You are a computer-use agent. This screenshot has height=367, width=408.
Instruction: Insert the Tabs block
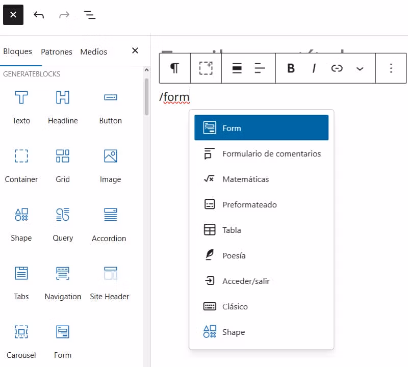click(x=21, y=283)
